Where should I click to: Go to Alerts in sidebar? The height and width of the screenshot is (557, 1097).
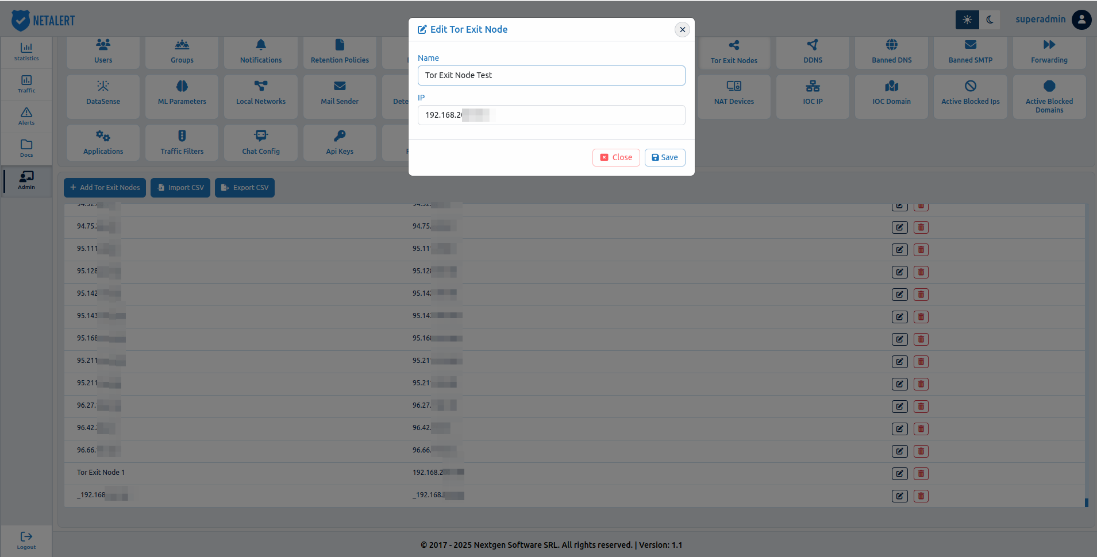(x=26, y=117)
